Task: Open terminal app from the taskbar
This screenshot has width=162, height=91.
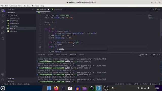Action: click(x=63, y=88)
